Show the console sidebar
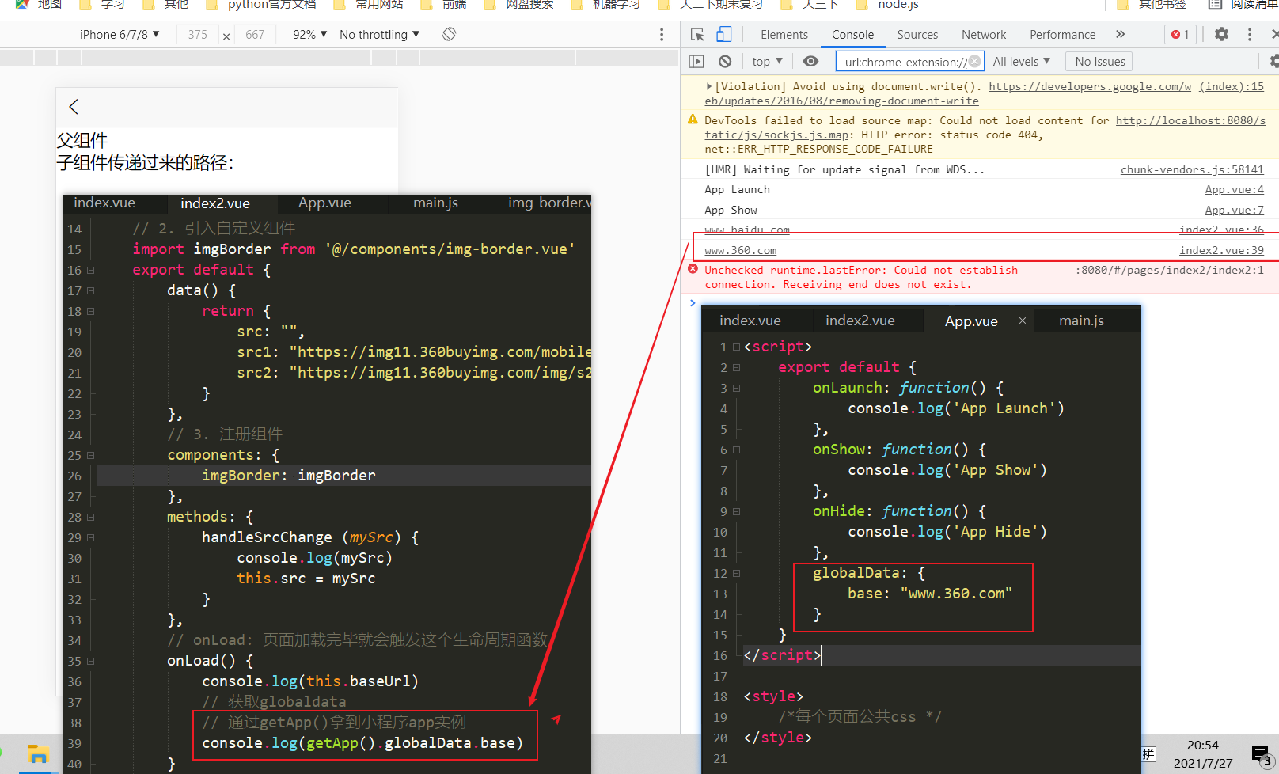Viewport: 1279px width, 774px height. click(x=696, y=61)
